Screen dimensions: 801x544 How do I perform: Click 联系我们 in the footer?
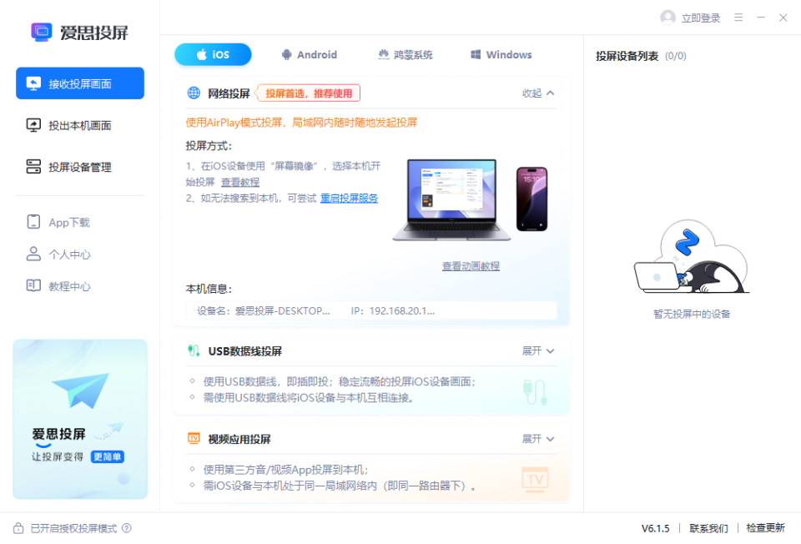[708, 528]
